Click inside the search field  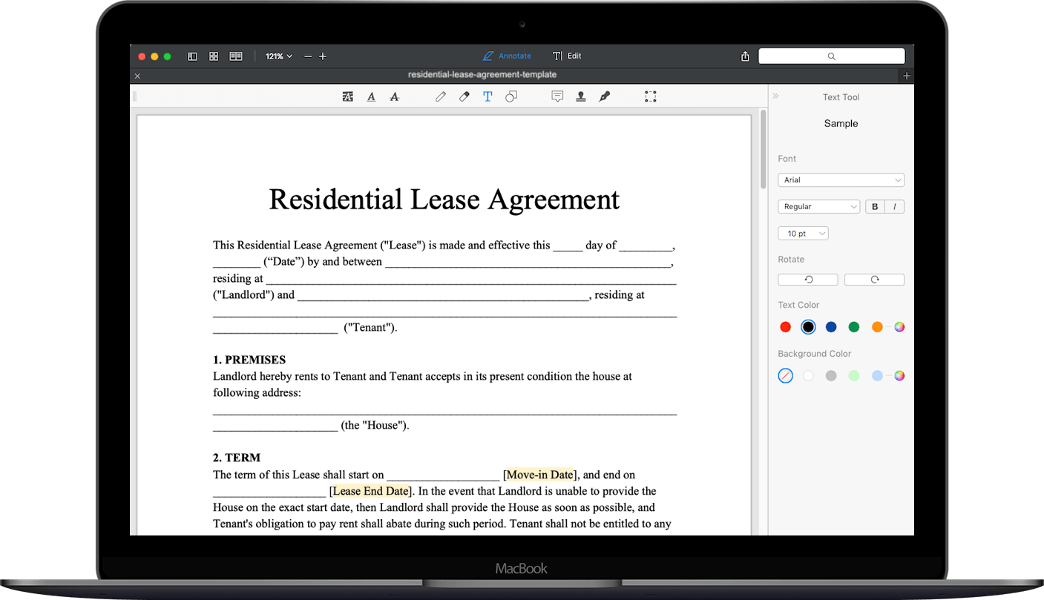point(831,56)
